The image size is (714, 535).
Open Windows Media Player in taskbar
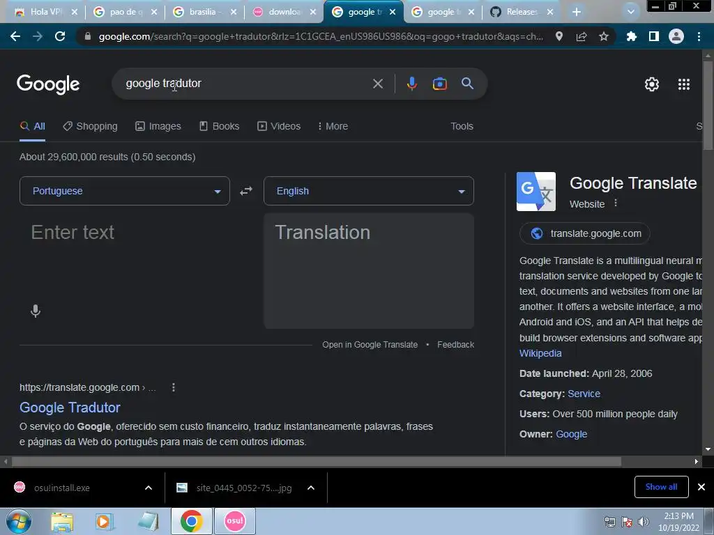click(x=105, y=522)
